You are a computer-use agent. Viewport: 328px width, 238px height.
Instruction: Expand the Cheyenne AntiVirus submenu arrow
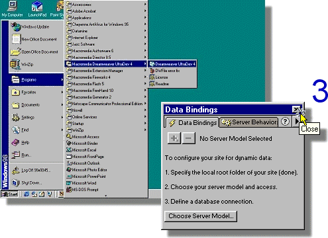(x=145, y=24)
